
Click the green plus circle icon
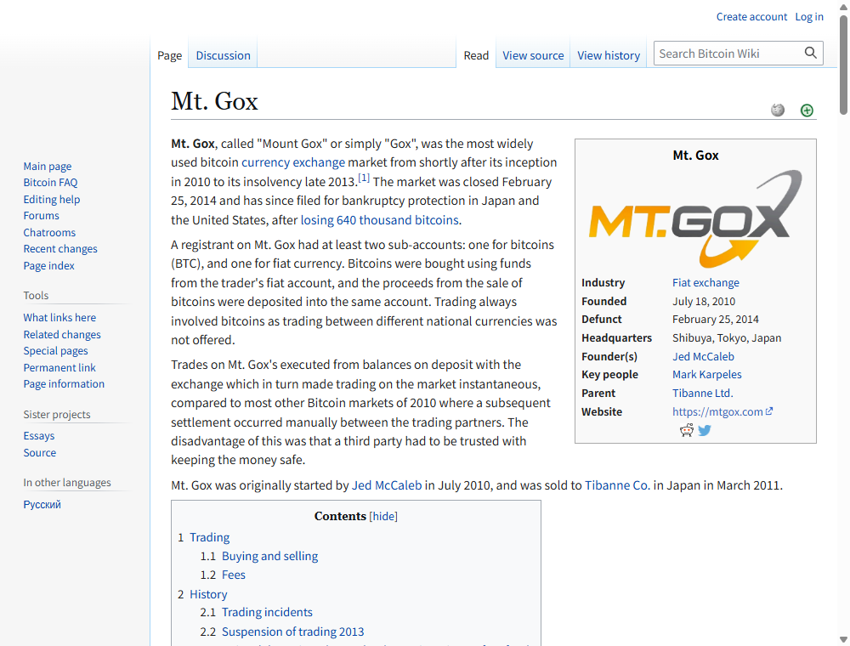click(807, 110)
